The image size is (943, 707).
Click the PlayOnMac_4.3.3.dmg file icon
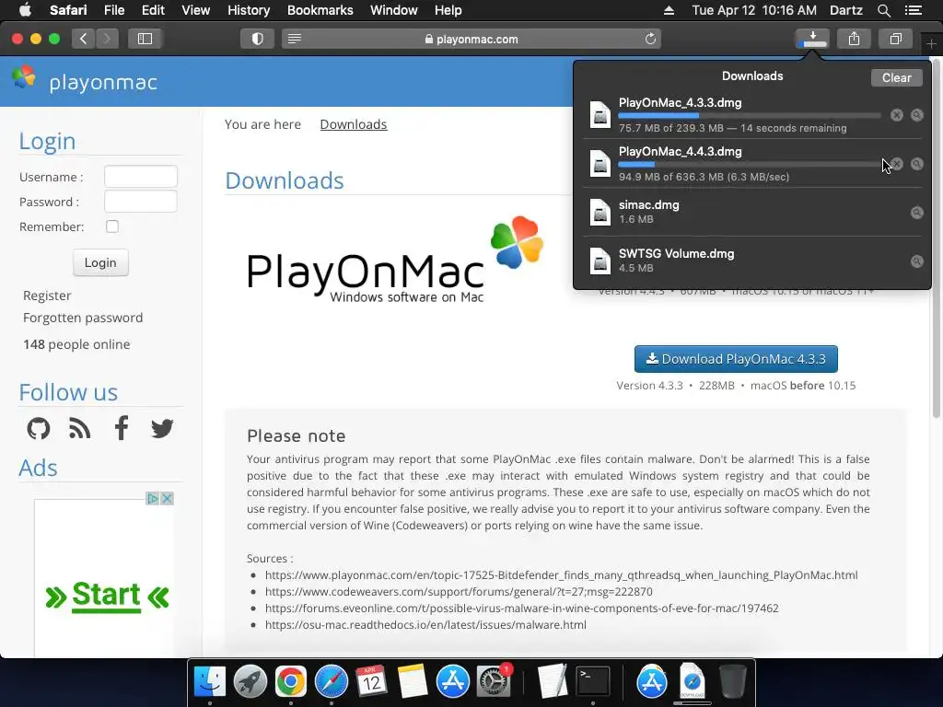[x=600, y=114]
